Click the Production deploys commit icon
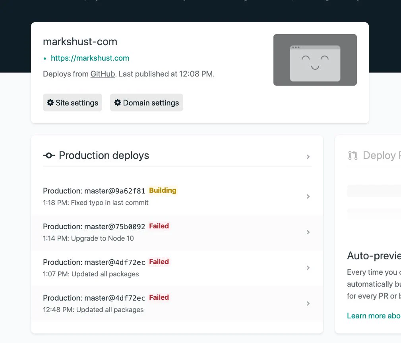This screenshot has height=343, width=401. (x=49, y=155)
